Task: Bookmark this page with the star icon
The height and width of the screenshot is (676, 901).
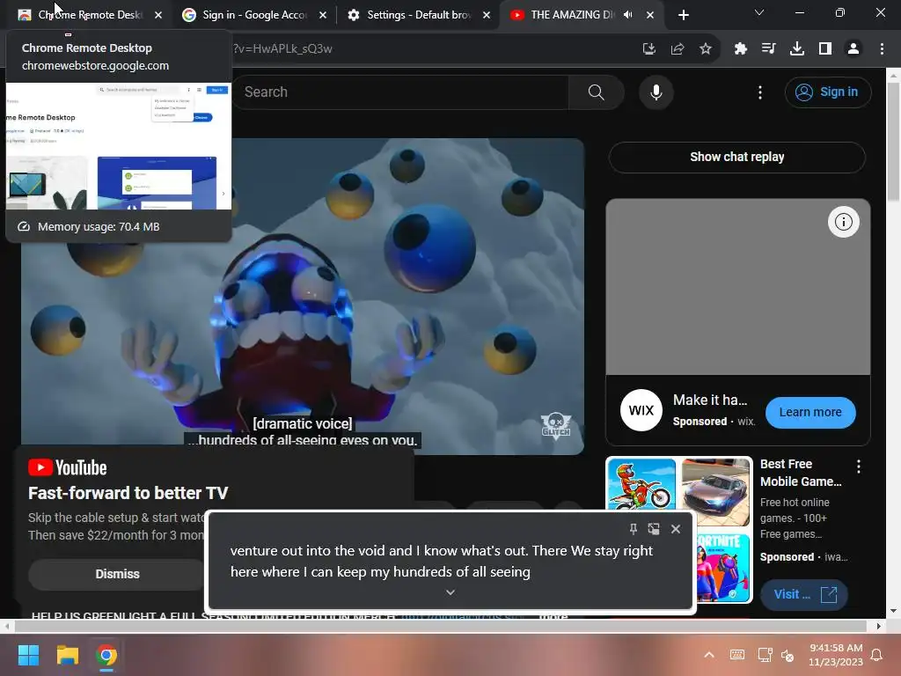Action: pyautogui.click(x=706, y=49)
